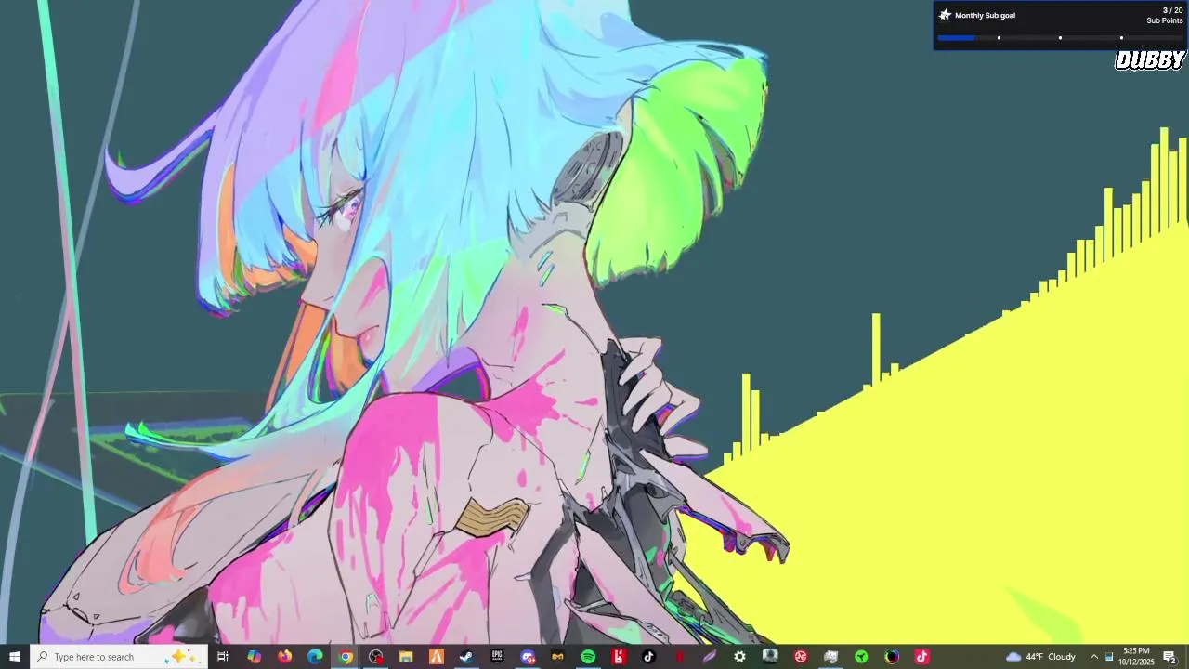Click the 'Type here to search' box
Viewport: 1189px width, 669px height.
coord(118,657)
